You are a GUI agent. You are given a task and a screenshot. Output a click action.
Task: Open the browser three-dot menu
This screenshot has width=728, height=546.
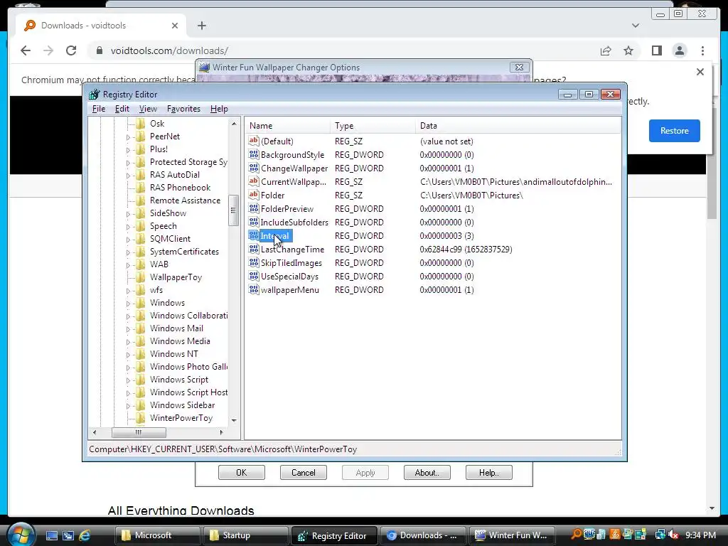click(x=702, y=50)
